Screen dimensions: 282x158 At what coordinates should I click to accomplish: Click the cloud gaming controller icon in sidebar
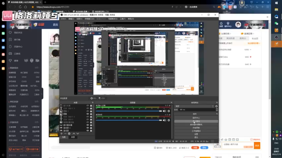pos(10,54)
